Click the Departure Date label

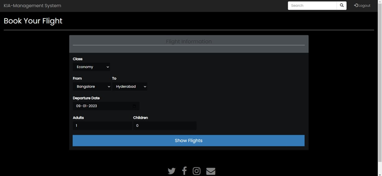coord(86,98)
